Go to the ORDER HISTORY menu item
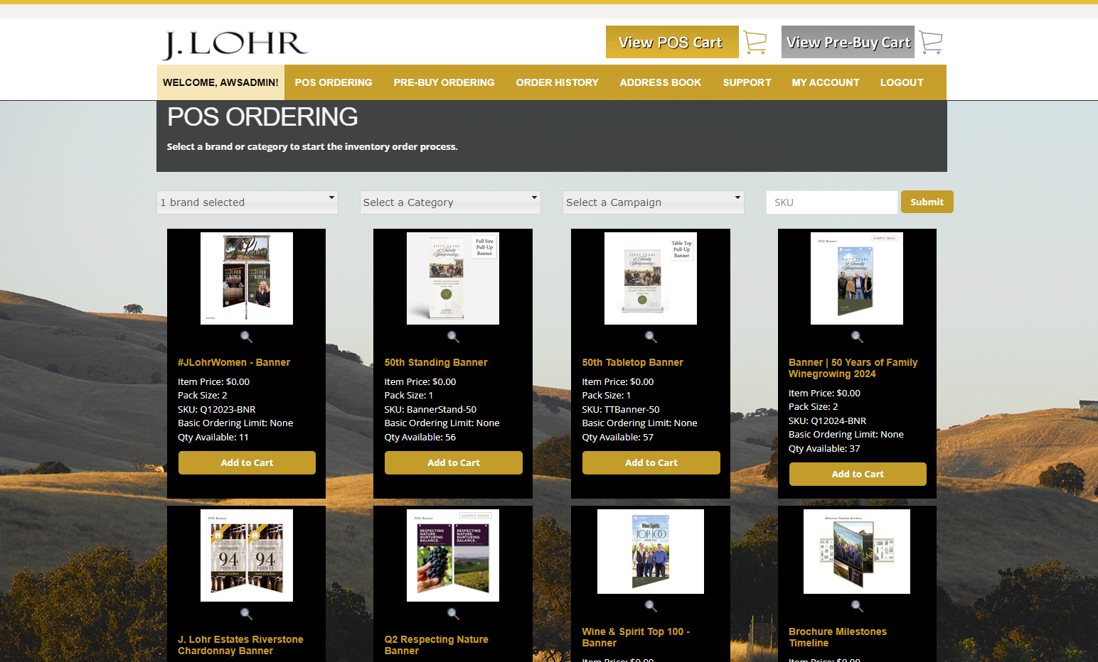Screen dimensions: 1098x662 point(558,82)
